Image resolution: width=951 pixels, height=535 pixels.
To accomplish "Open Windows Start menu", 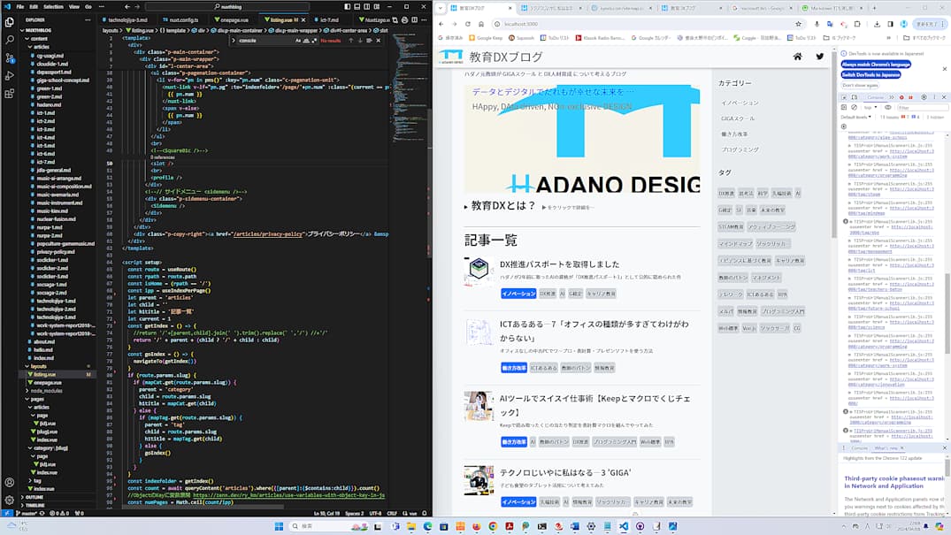I will (x=279, y=526).
